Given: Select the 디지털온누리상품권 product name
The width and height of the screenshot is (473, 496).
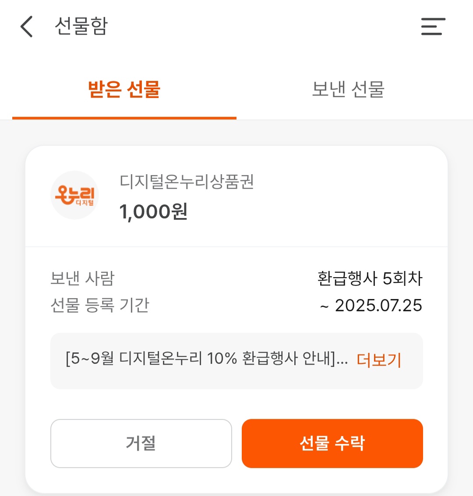Looking at the screenshot, I should tap(187, 182).
